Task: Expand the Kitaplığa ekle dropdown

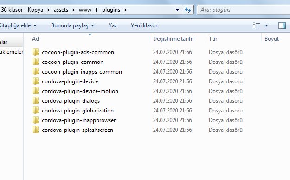Action: (35, 25)
